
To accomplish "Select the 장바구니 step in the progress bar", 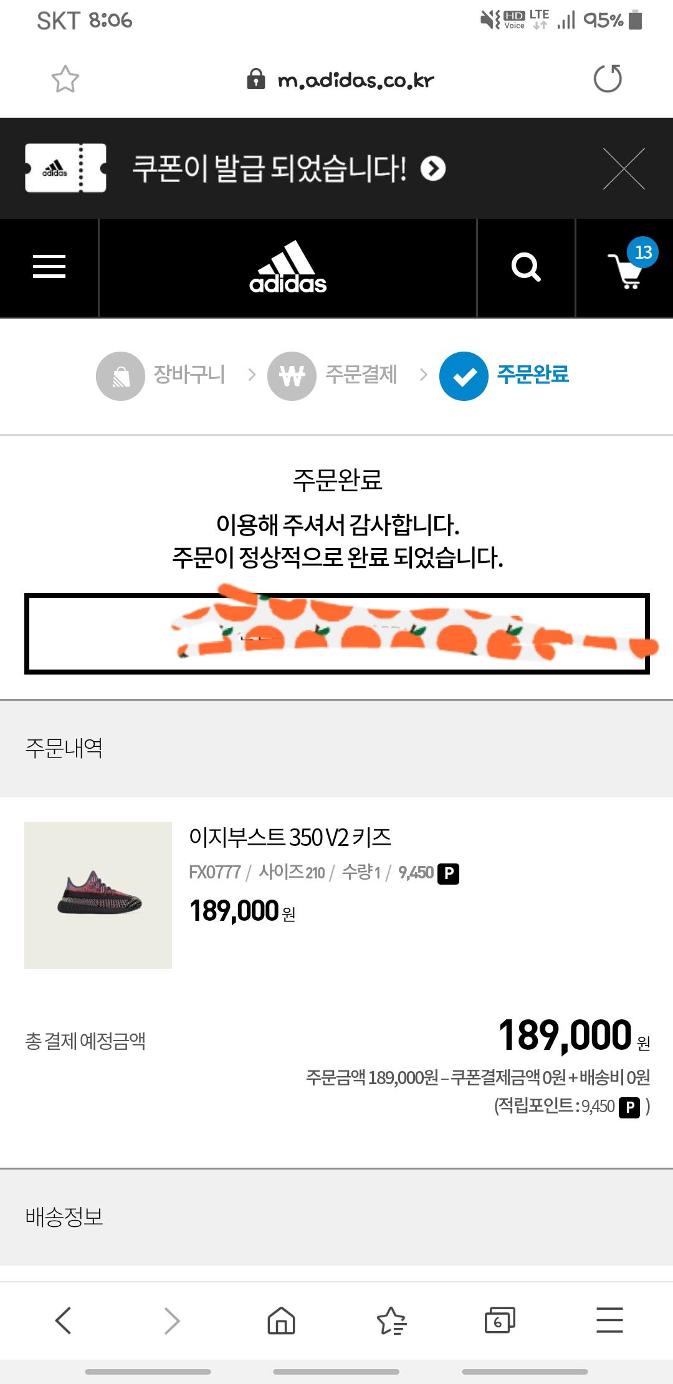I will (161, 375).
